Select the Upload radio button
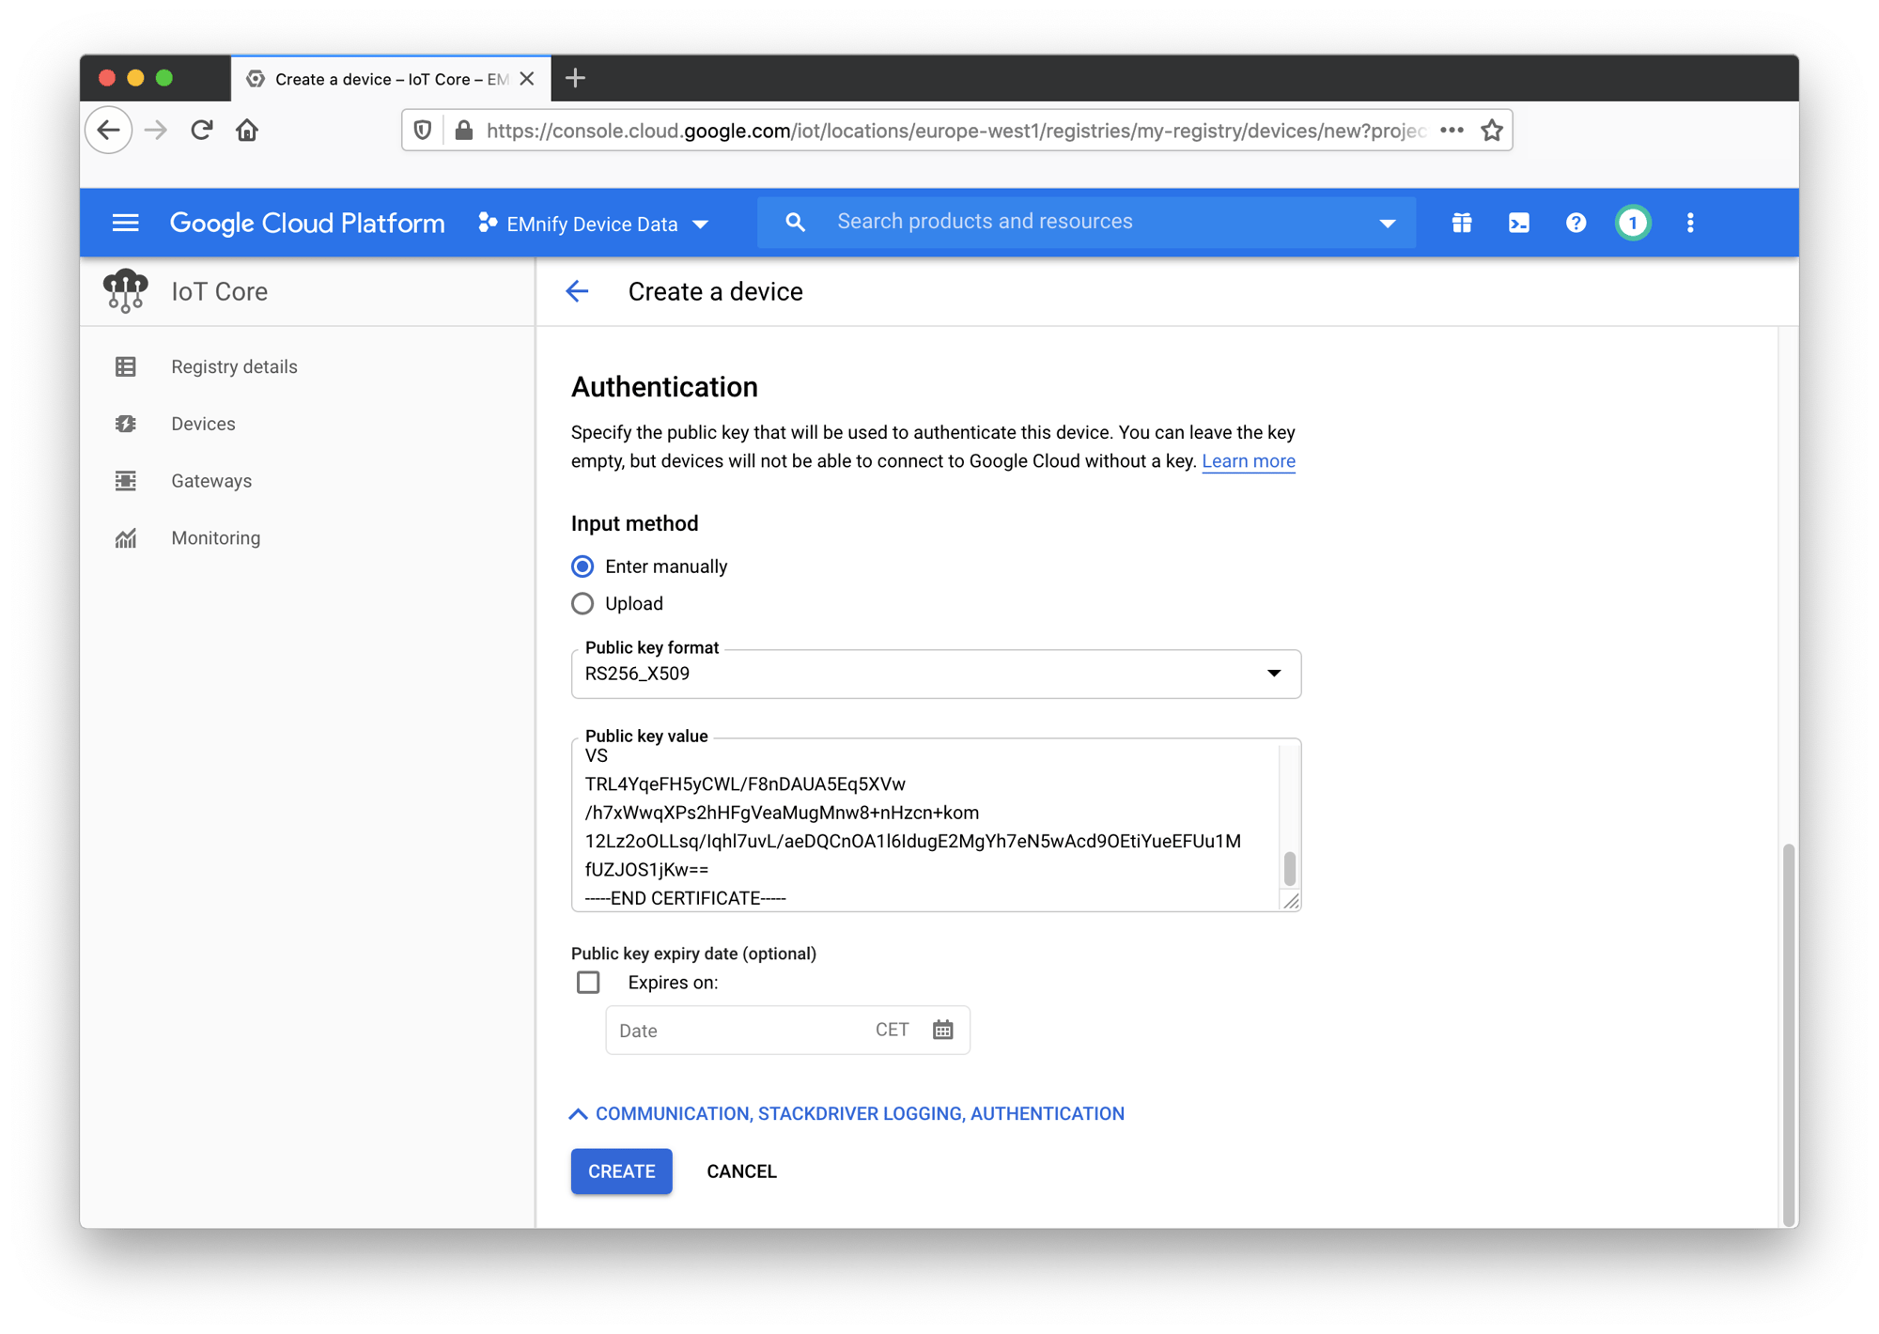This screenshot has height=1334, width=1879. (582, 603)
